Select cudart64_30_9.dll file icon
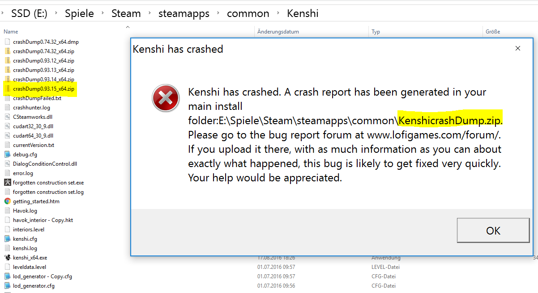Image resolution: width=538 pixels, height=293 pixels. point(7,135)
